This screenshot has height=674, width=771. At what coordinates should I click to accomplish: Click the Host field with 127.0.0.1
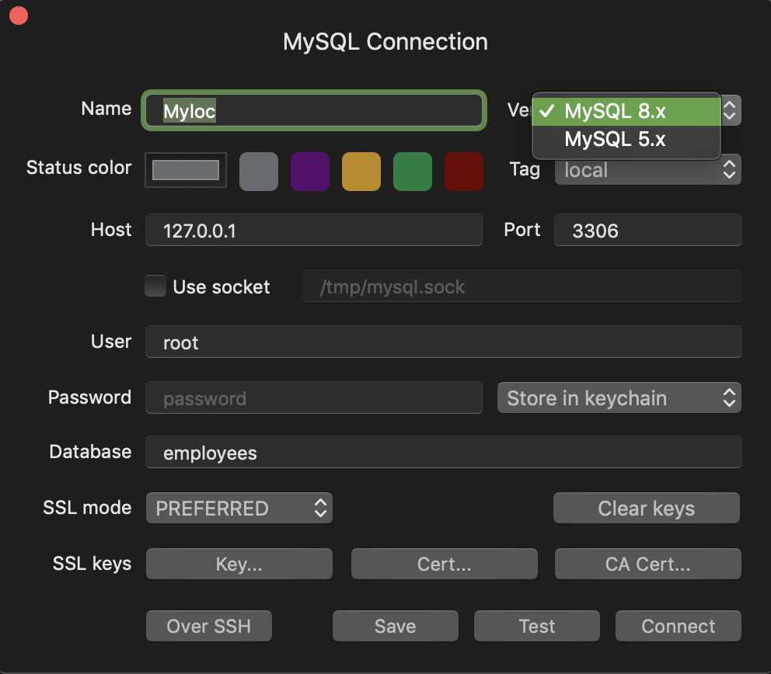pyautogui.click(x=314, y=230)
